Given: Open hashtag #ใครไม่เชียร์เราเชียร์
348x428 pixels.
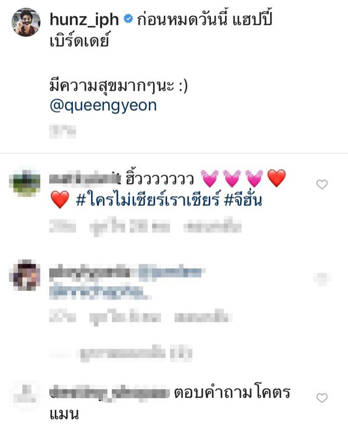Looking at the screenshot, I should [x=148, y=200].
